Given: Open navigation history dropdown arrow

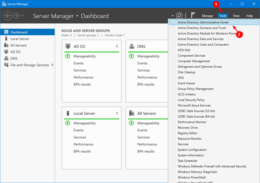Looking at the screenshot, I should [x=23, y=16].
